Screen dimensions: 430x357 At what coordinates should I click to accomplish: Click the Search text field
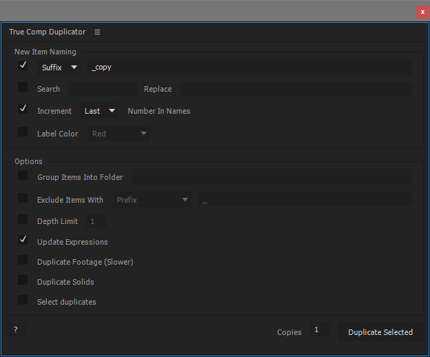pos(103,89)
